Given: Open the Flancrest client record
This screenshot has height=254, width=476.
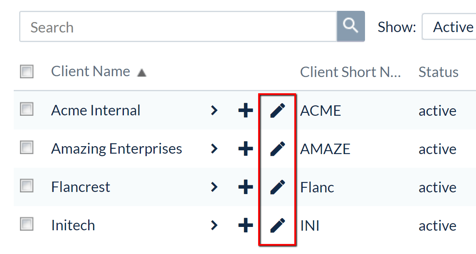Looking at the screenshot, I should tap(80, 187).
